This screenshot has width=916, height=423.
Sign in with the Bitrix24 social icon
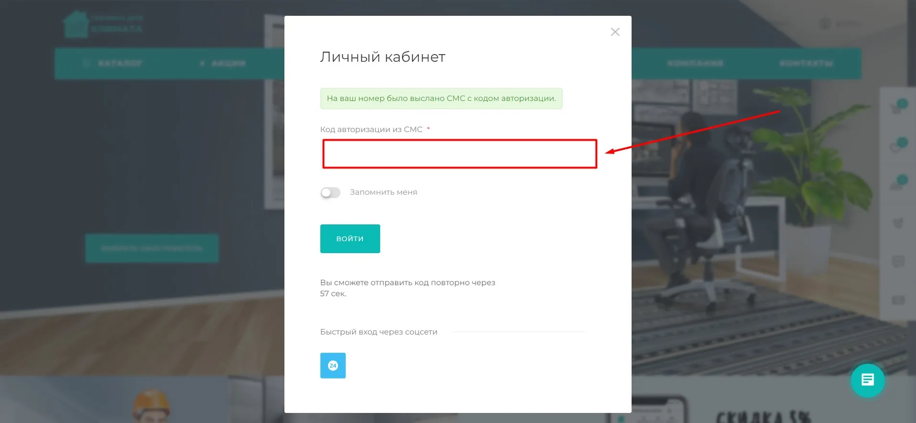coord(333,366)
